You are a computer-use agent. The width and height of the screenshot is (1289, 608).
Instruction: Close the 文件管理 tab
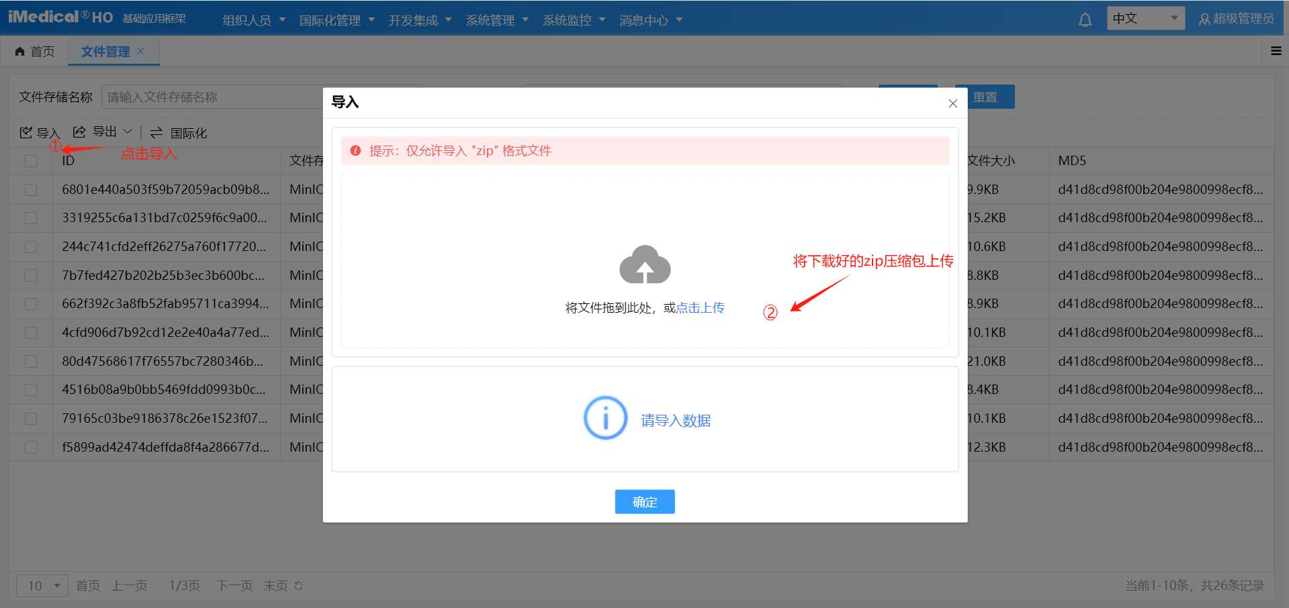[x=140, y=51]
